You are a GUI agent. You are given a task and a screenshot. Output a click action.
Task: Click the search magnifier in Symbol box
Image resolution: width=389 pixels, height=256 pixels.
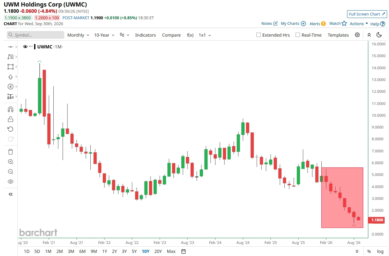click(11, 35)
